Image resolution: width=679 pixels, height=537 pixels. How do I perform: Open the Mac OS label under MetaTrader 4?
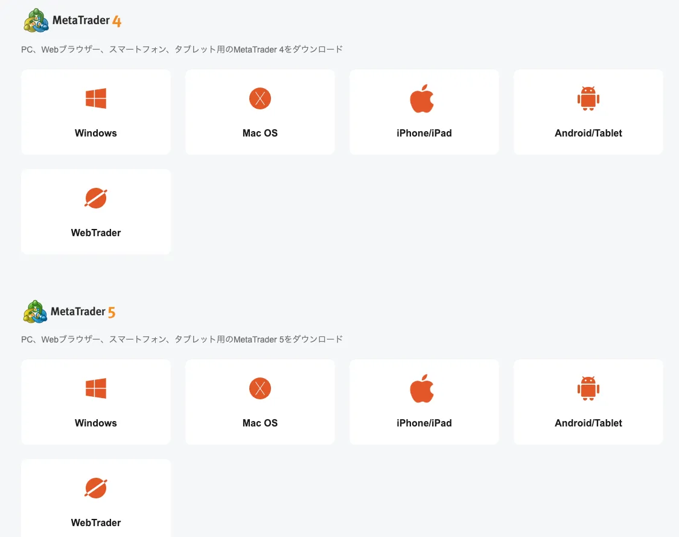pyautogui.click(x=260, y=133)
